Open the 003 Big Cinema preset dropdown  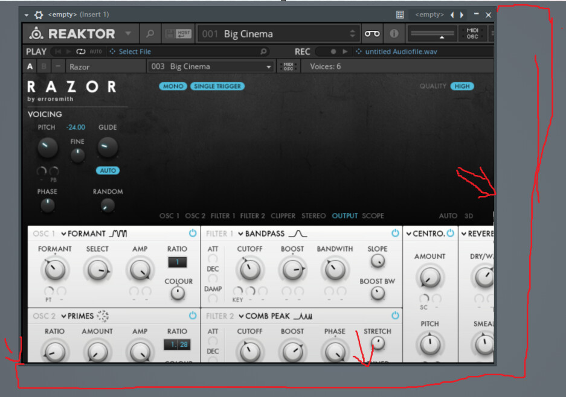click(x=210, y=67)
